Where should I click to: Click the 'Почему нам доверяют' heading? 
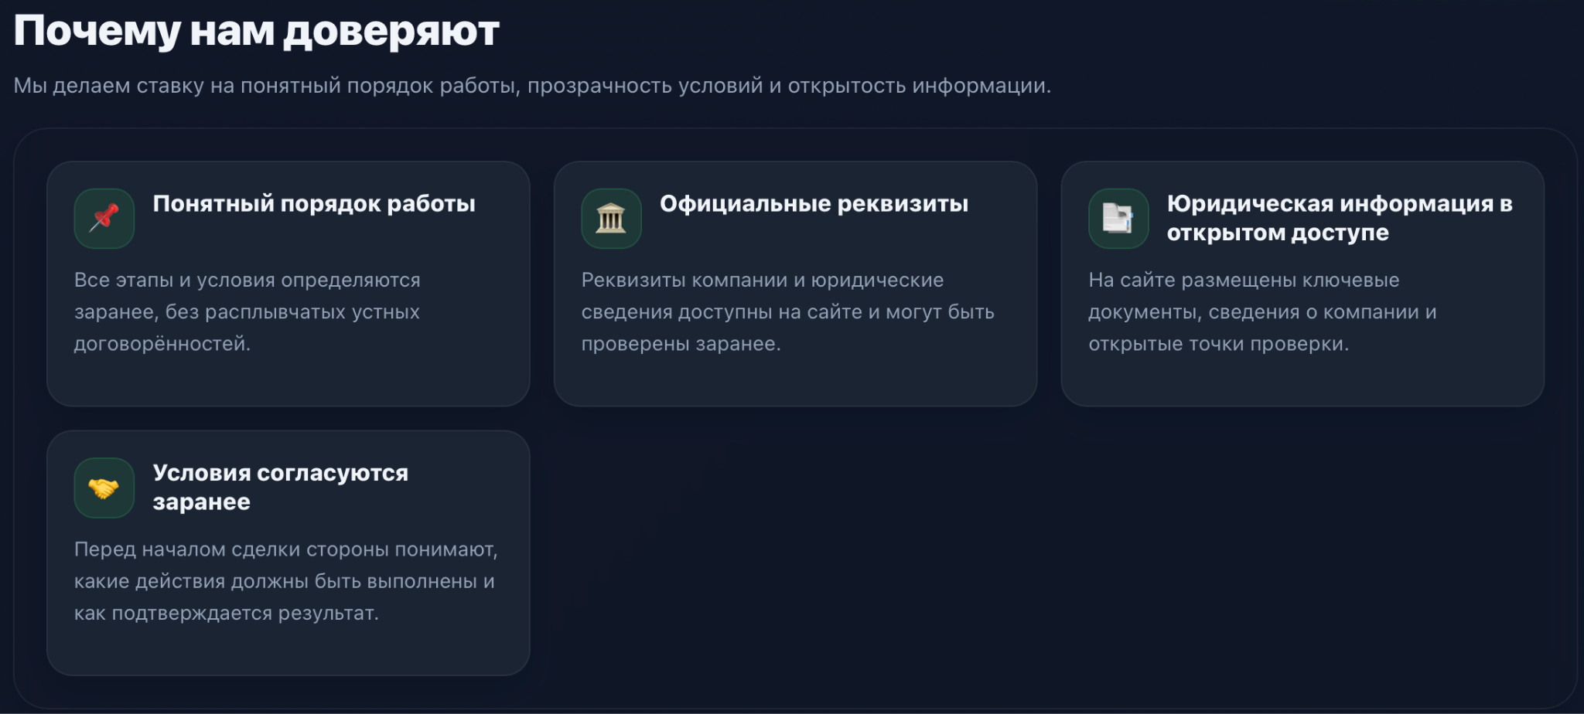click(x=256, y=32)
